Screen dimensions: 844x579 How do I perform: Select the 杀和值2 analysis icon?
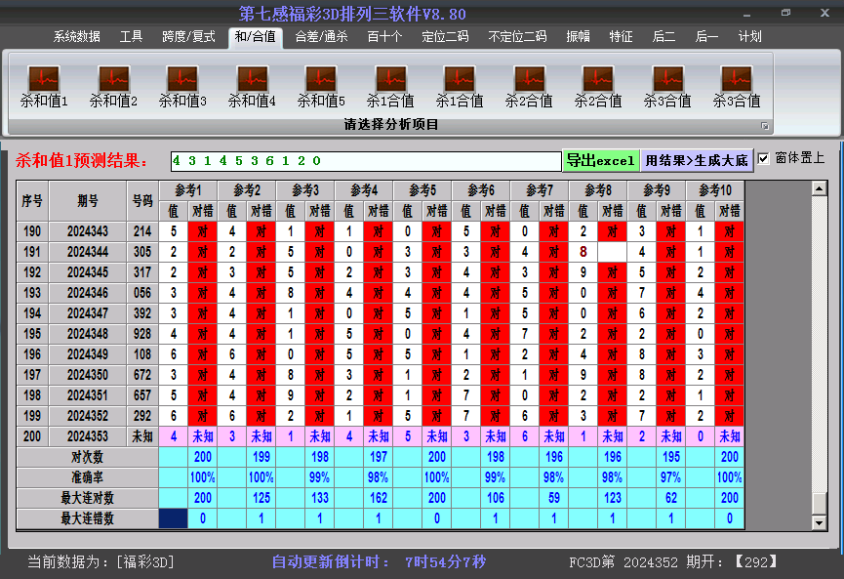click(x=113, y=87)
